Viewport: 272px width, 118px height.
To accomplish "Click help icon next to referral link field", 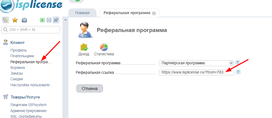I will coord(238,72).
